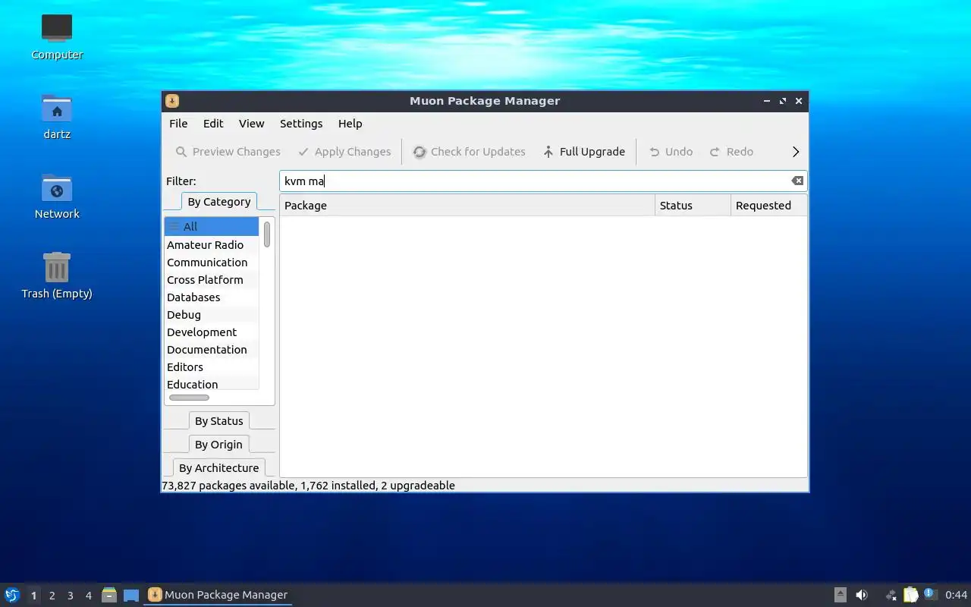Click the network tray icon
The height and width of the screenshot is (607, 971).
[891, 595]
